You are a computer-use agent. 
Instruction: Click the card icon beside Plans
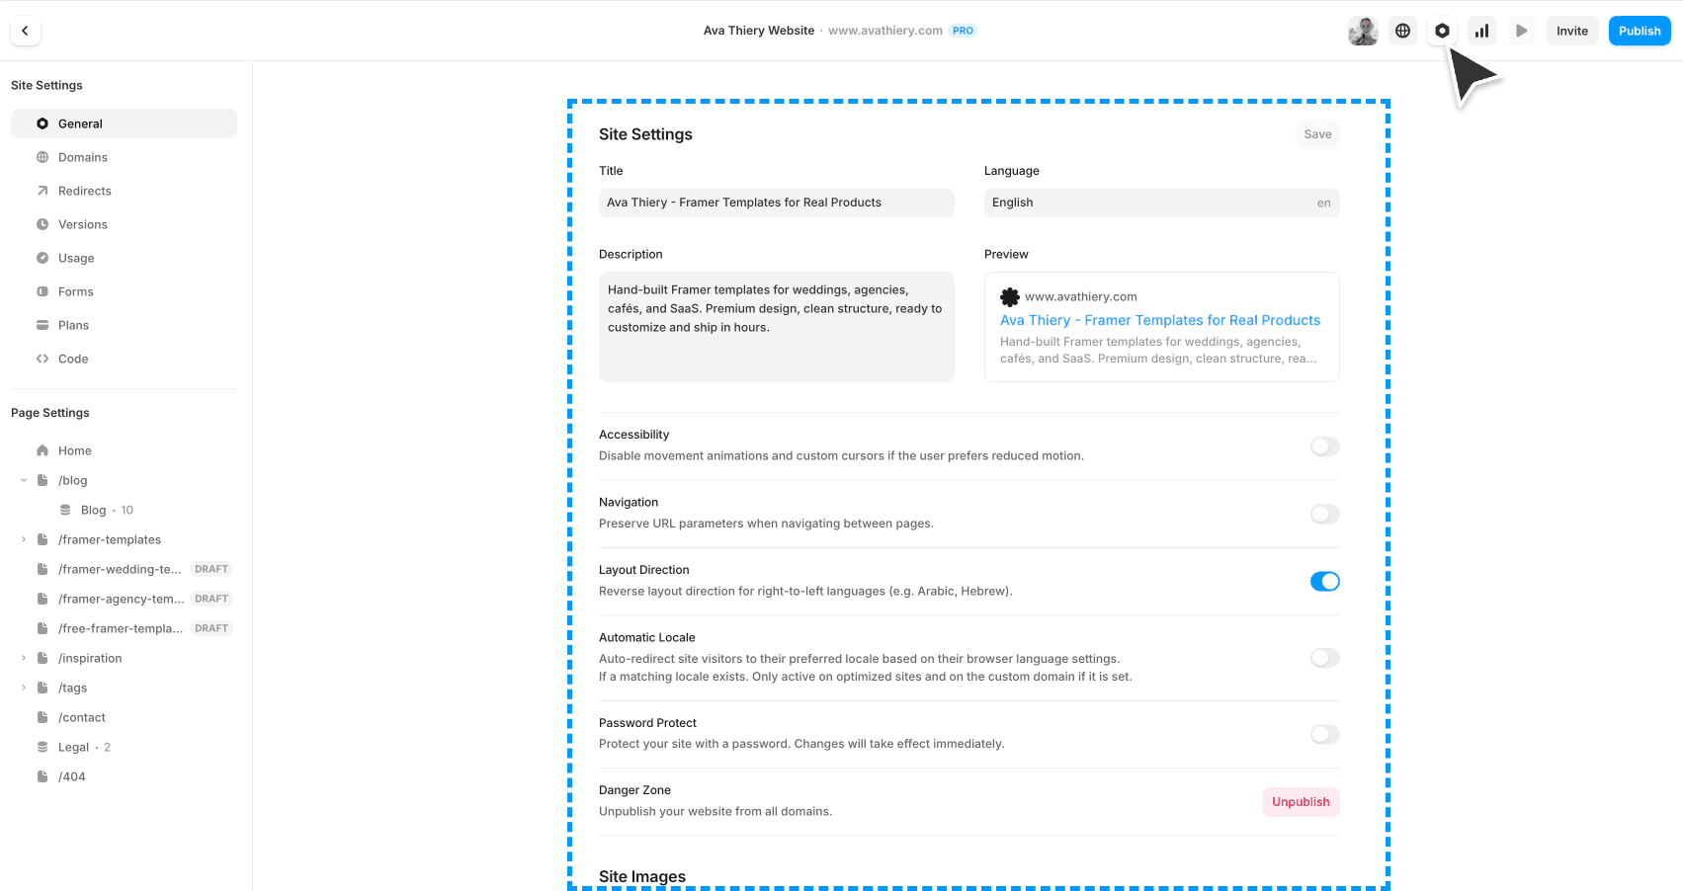pyautogui.click(x=42, y=325)
